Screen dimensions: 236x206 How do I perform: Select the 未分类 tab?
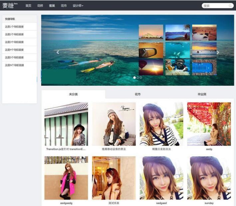click(73, 94)
